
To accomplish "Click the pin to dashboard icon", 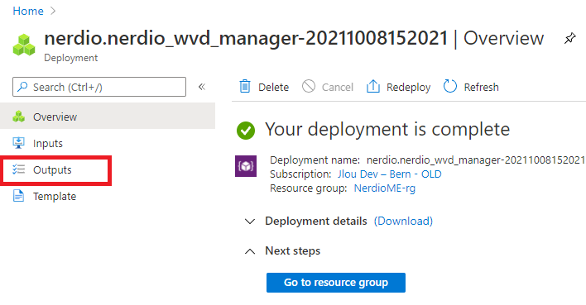I will [569, 38].
